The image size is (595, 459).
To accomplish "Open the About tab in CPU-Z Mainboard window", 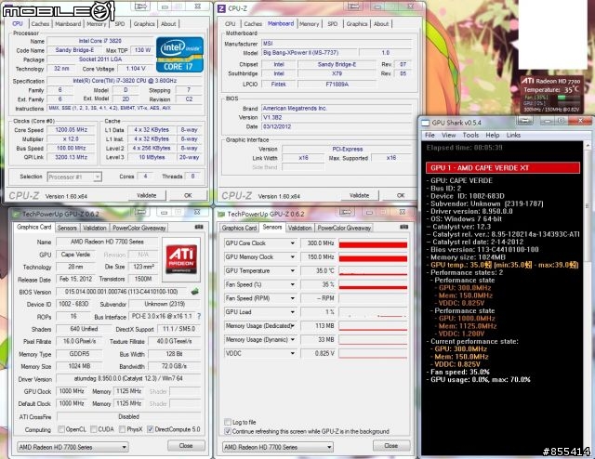I will tap(381, 23).
